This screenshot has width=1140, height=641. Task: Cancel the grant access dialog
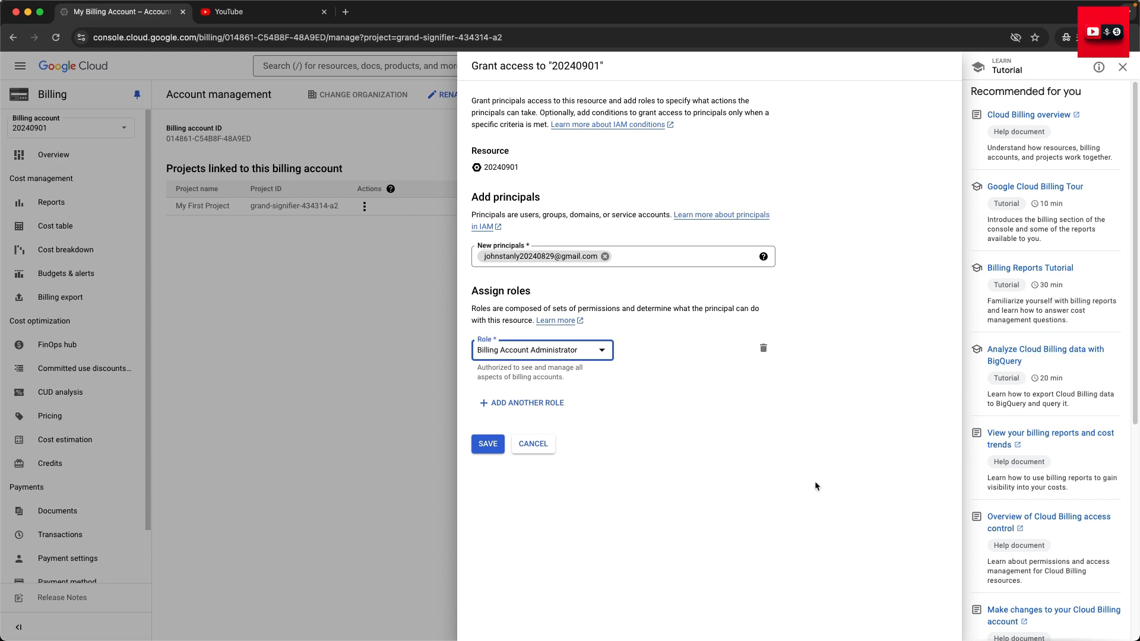(x=533, y=444)
